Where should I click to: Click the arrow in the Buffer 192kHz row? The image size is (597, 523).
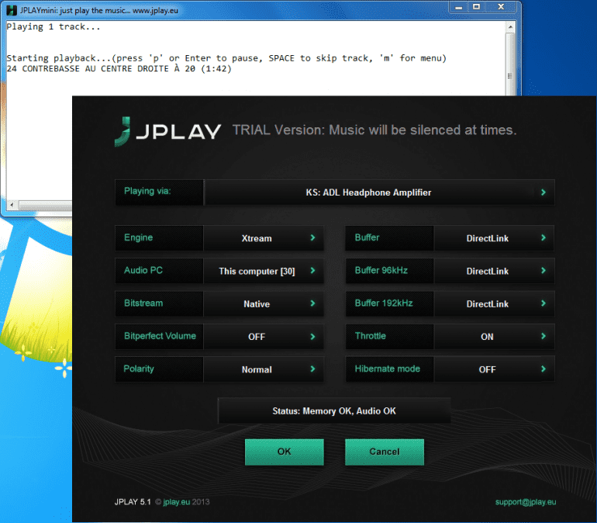point(543,303)
